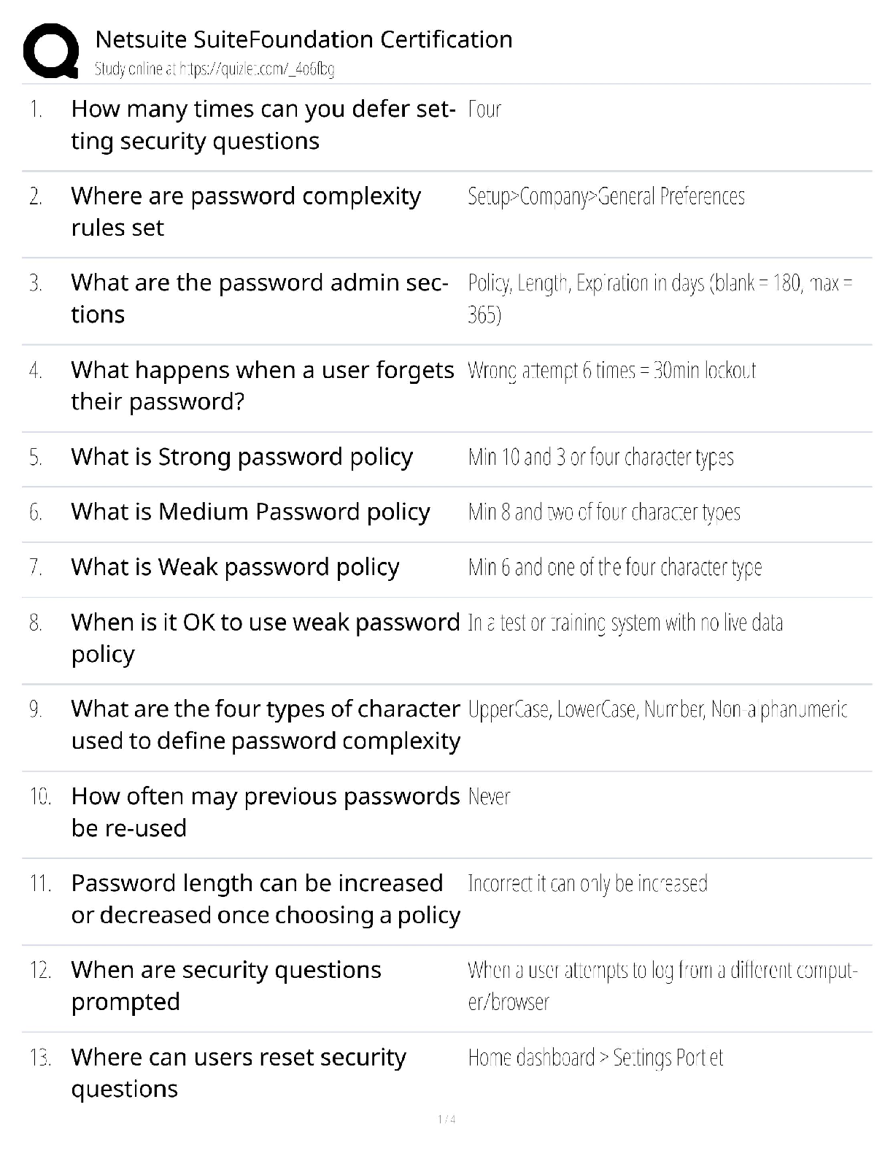Click the Netsuite SuiteFoundation Certification title
This screenshot has width=893, height=1156.
[304, 39]
